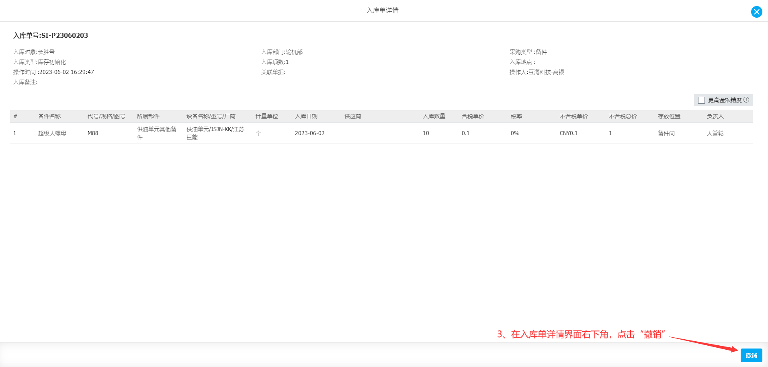This screenshot has width=768, height=367.
Task: Click the 负责人 column header
Action: click(715, 116)
